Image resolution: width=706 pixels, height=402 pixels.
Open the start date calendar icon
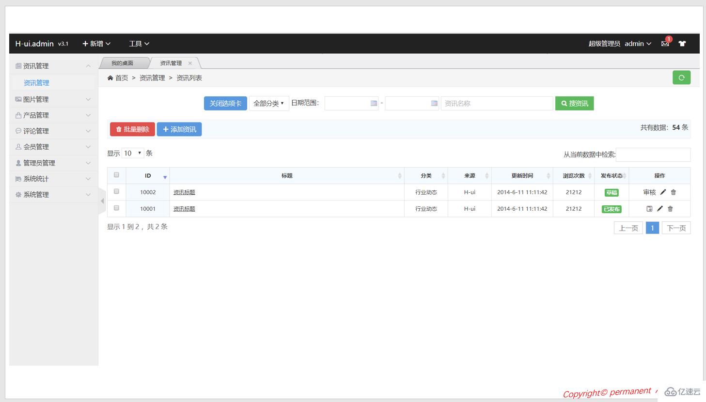click(x=374, y=103)
